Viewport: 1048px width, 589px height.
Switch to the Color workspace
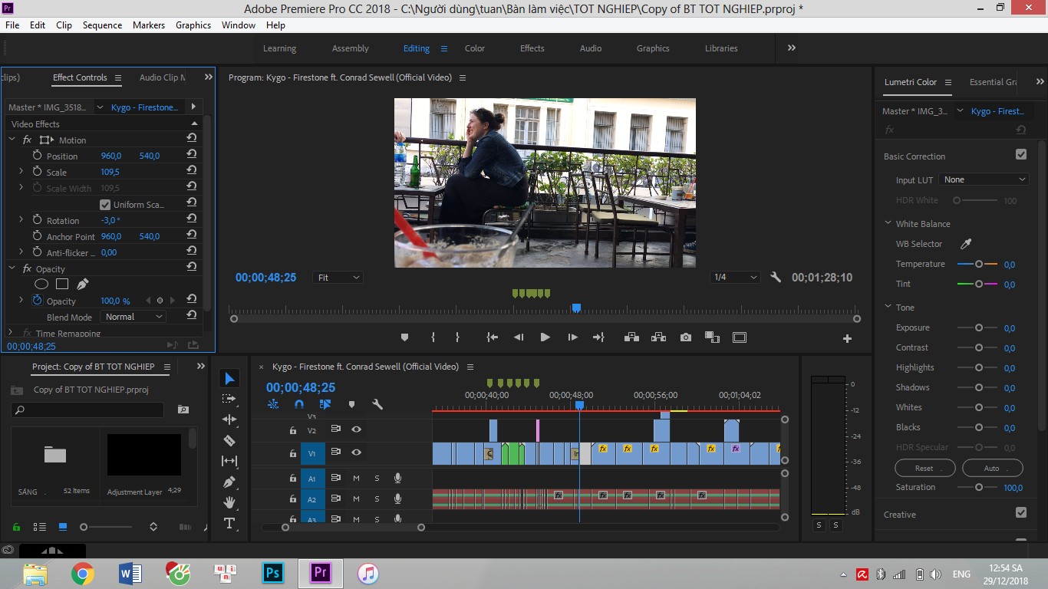[475, 48]
